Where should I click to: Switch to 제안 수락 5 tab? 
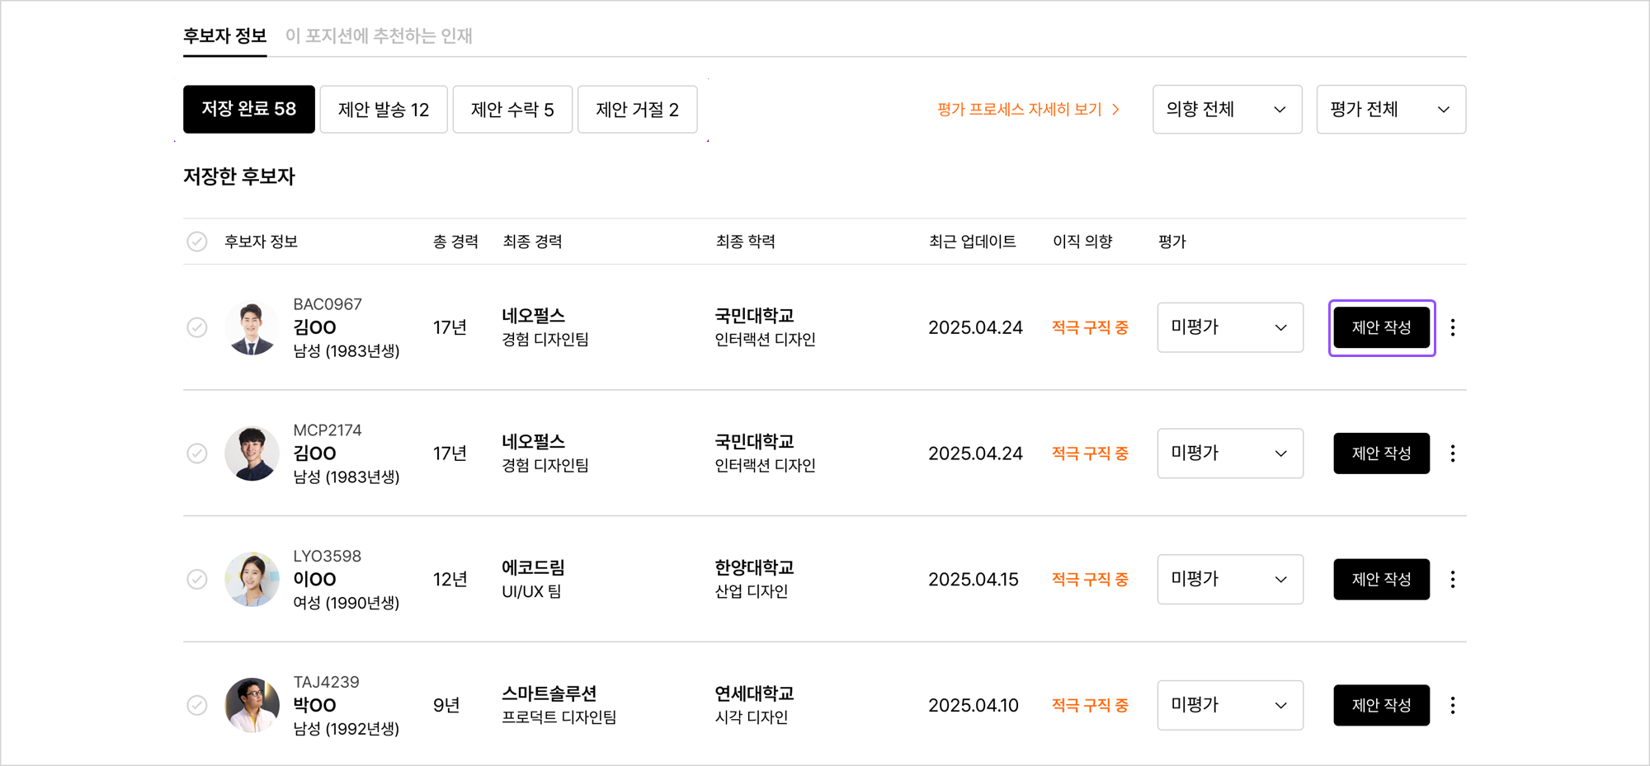click(x=512, y=110)
